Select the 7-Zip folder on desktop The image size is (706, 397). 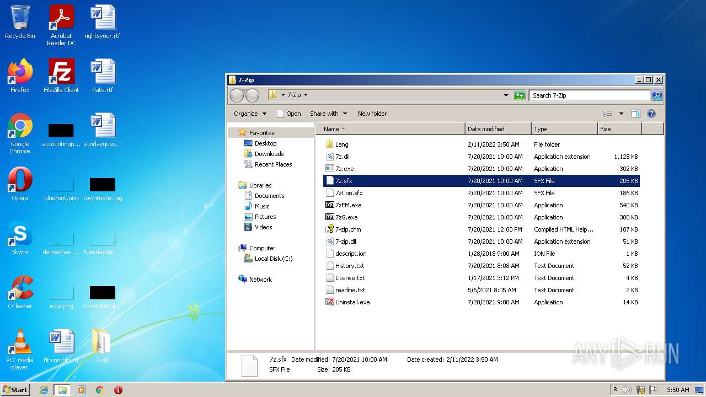[103, 346]
